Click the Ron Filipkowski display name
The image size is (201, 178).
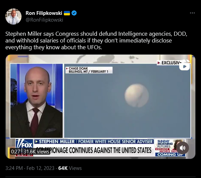pos(44,13)
